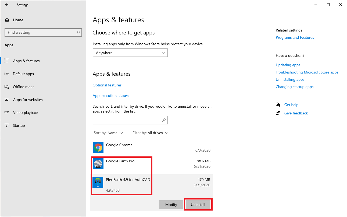Open the Programs and Features link
Image resolution: width=347 pixels, height=217 pixels.
(295, 37)
